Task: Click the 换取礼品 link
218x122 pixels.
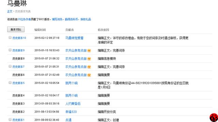Action: pyautogui.click(x=86, y=19)
